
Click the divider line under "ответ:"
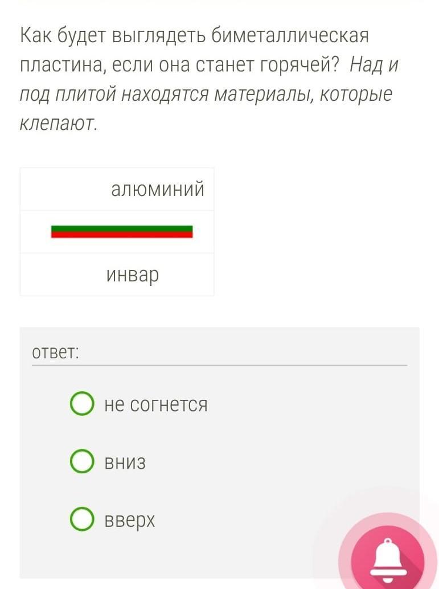pyautogui.click(x=219, y=365)
